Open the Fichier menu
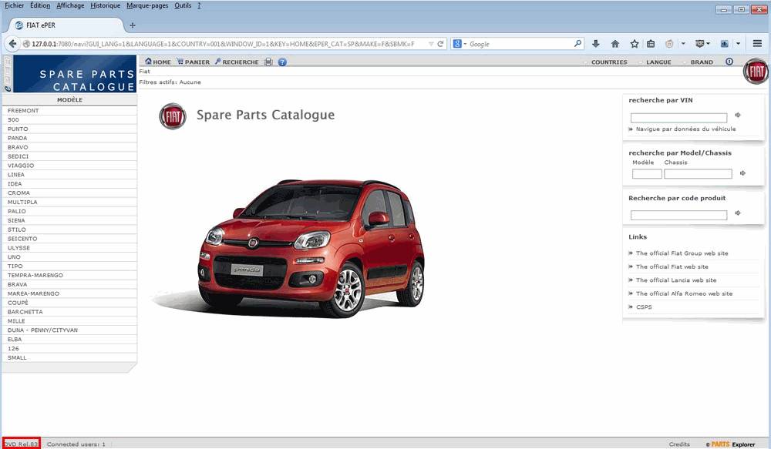 [x=14, y=5]
